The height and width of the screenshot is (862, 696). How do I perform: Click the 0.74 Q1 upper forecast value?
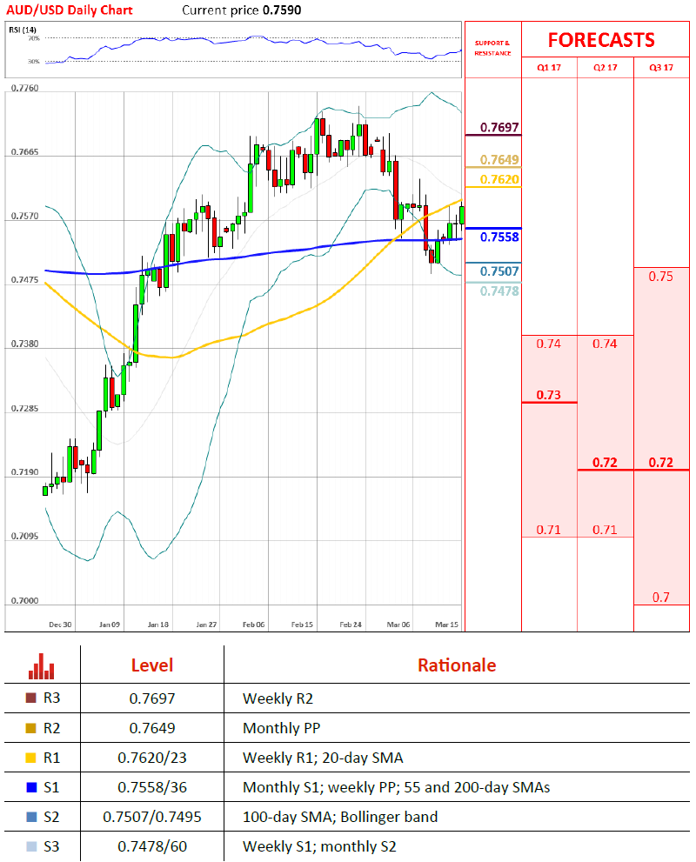[549, 344]
